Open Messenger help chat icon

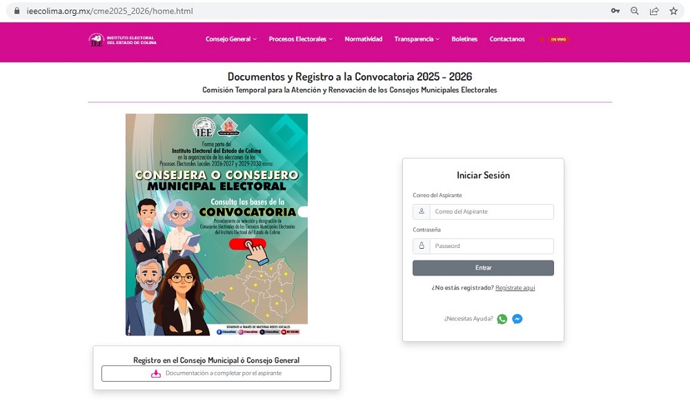click(517, 319)
